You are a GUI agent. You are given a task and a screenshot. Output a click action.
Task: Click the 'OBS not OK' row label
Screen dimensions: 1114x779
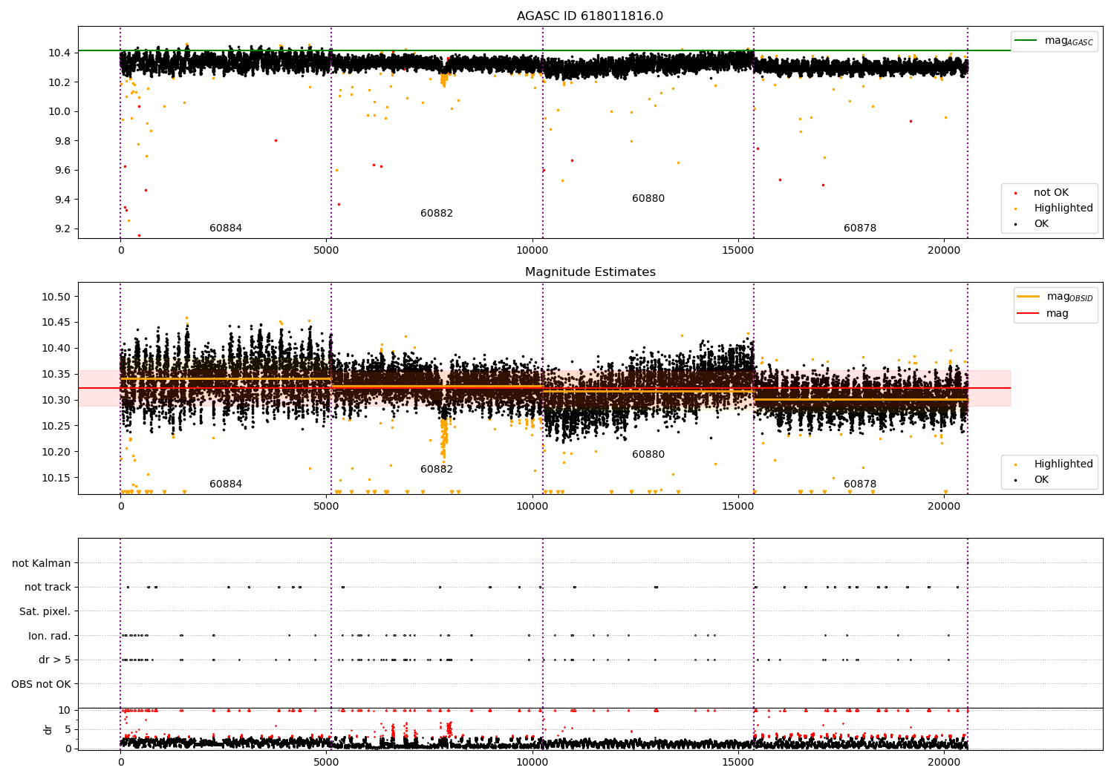click(x=41, y=685)
